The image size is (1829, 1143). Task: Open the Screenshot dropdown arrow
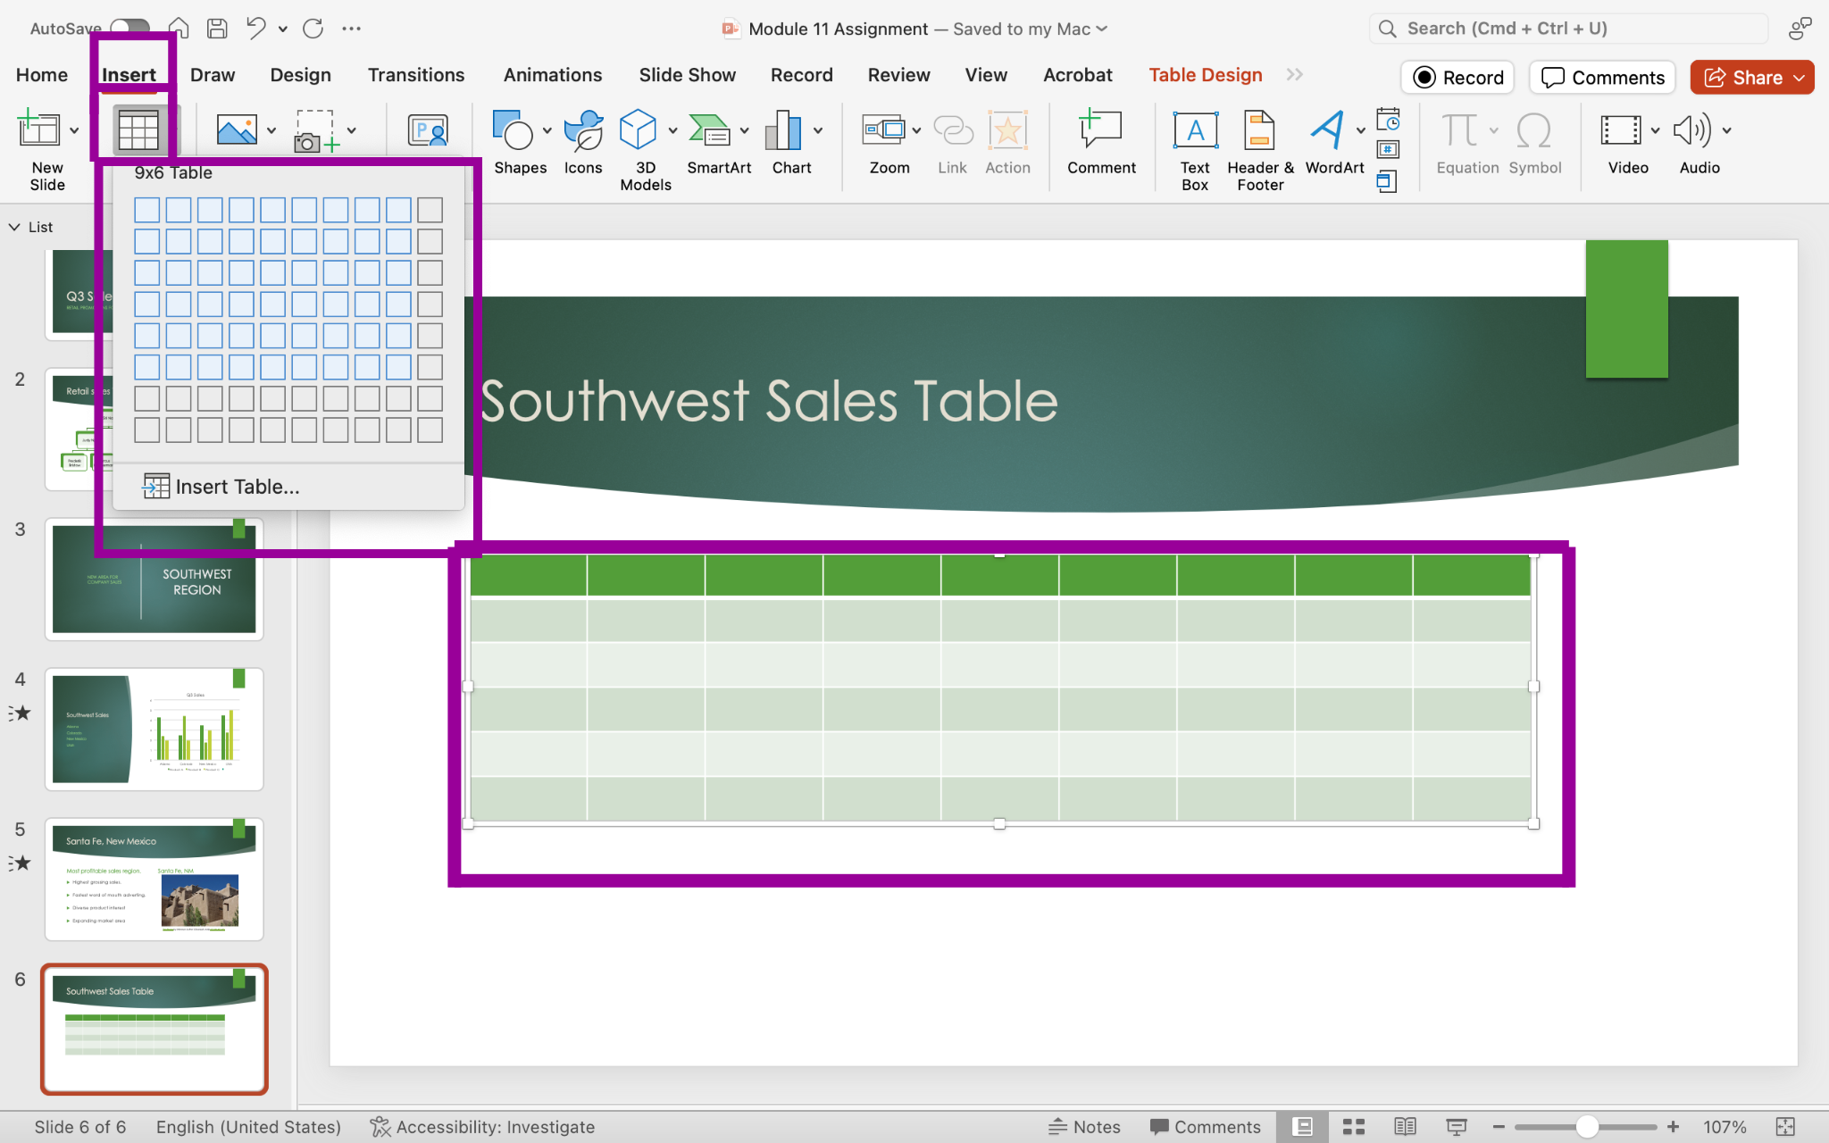(x=352, y=130)
